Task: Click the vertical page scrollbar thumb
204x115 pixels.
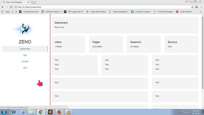Action: pyautogui.click(x=203, y=53)
